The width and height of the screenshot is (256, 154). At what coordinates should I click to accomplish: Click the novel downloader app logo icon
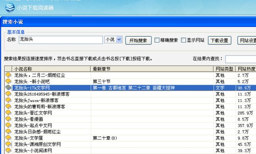[x=10, y=7]
